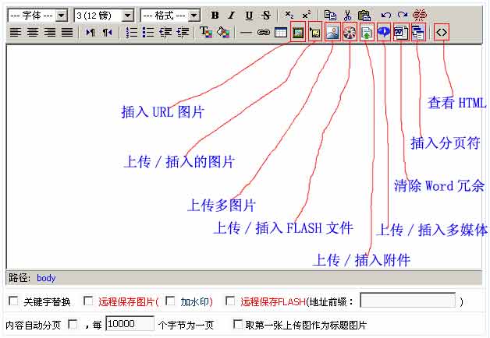The height and width of the screenshot is (338, 490).
Task: Click the 地址前缀 address prefix input field
Action: click(x=407, y=301)
